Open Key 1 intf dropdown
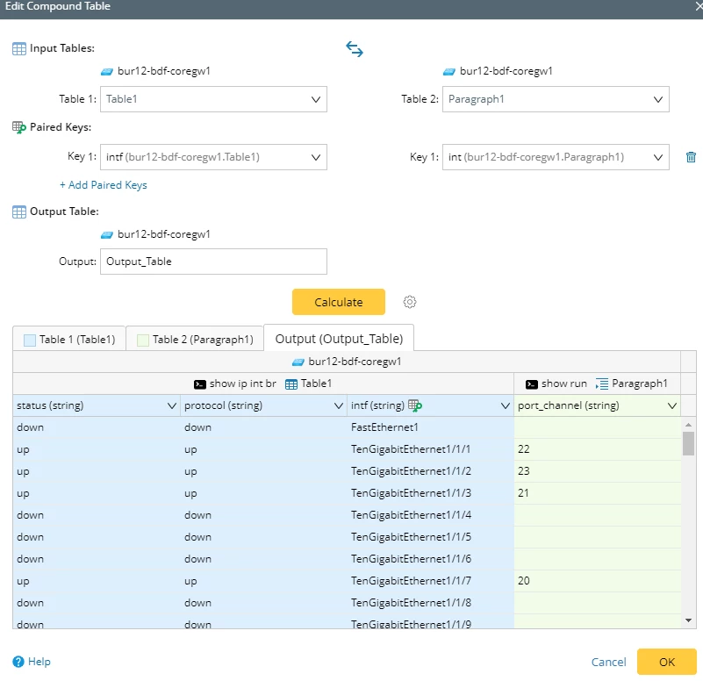This screenshot has width=703, height=681. tap(213, 157)
